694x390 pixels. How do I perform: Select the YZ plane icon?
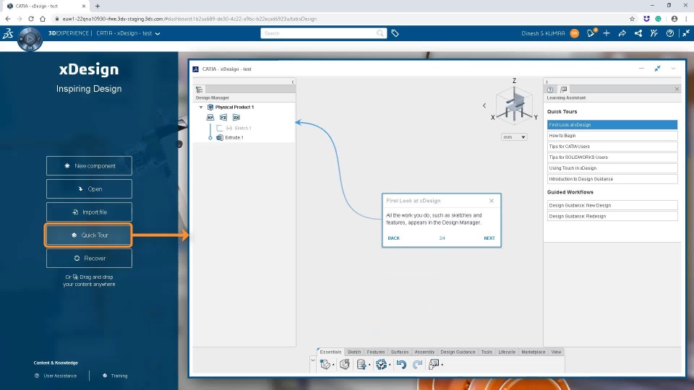(223, 117)
